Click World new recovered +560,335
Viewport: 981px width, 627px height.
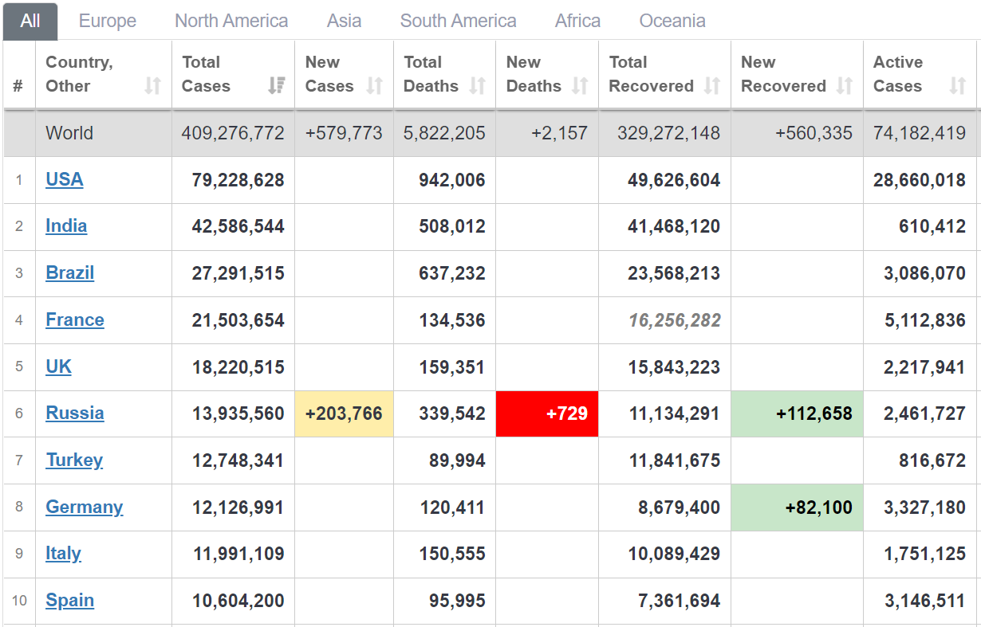click(x=814, y=134)
